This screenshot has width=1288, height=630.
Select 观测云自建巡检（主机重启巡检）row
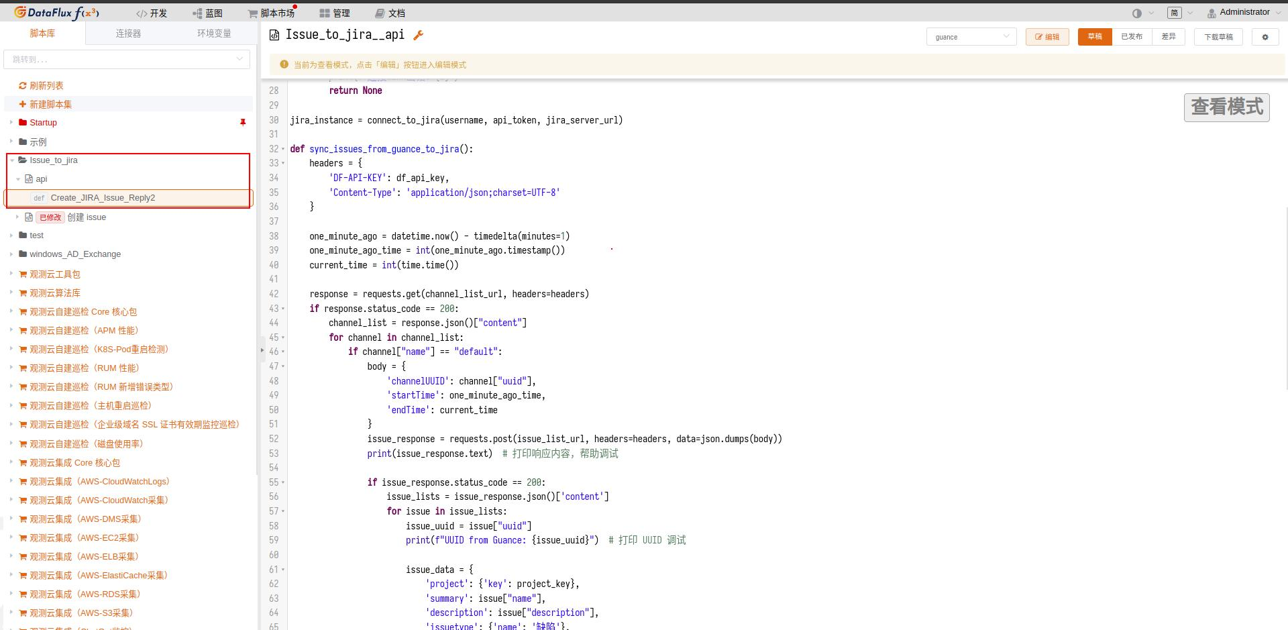(129, 406)
